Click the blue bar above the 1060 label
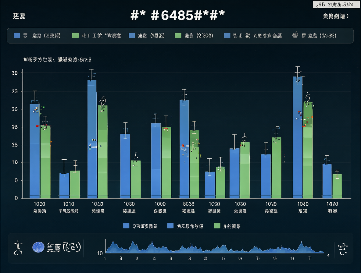This screenshot has height=273, width=361. pos(156,161)
